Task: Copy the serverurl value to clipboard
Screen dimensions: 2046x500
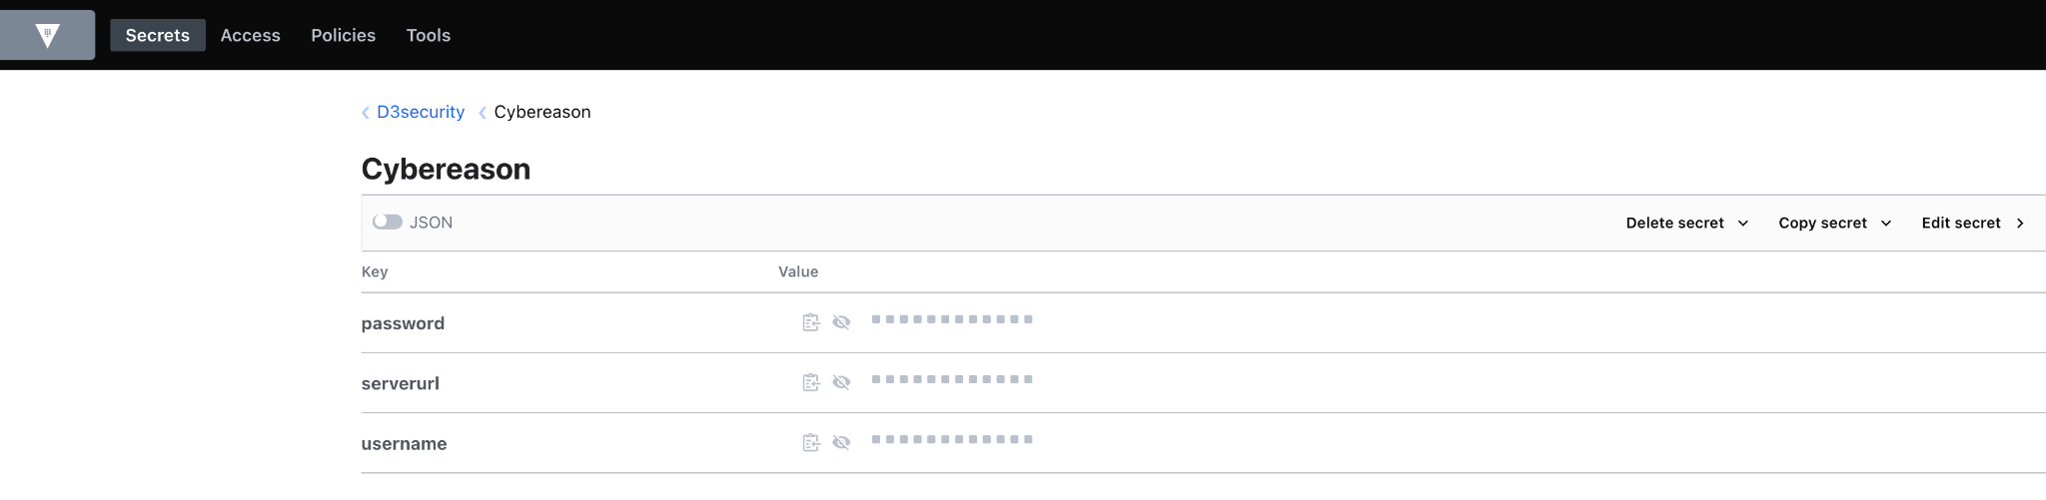Action: (811, 382)
